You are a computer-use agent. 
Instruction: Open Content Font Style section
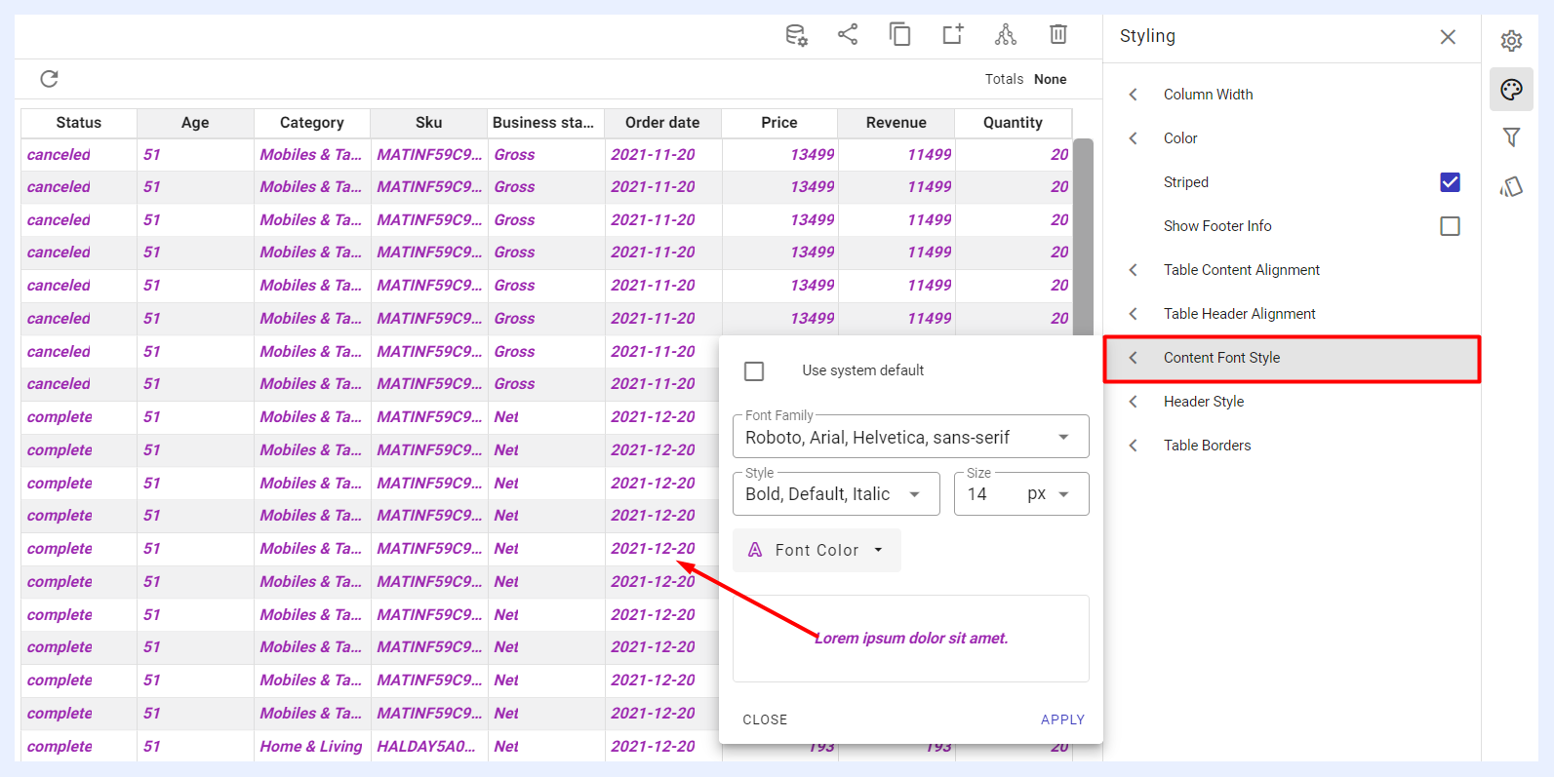[x=1292, y=358]
